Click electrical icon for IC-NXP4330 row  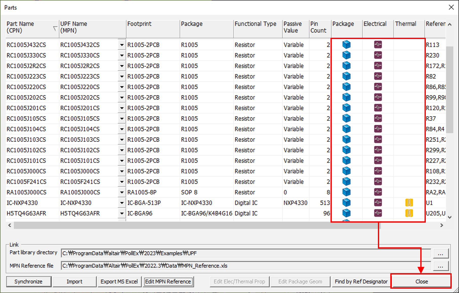pyautogui.click(x=378, y=203)
